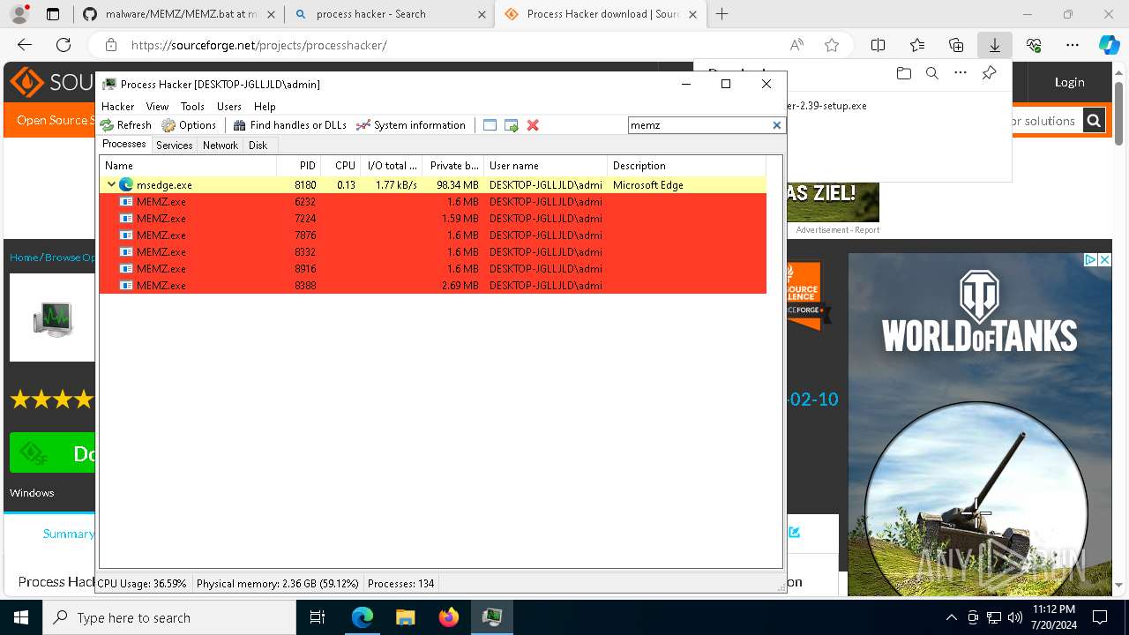Select MEMZ.exe with PID 7876

433,235
